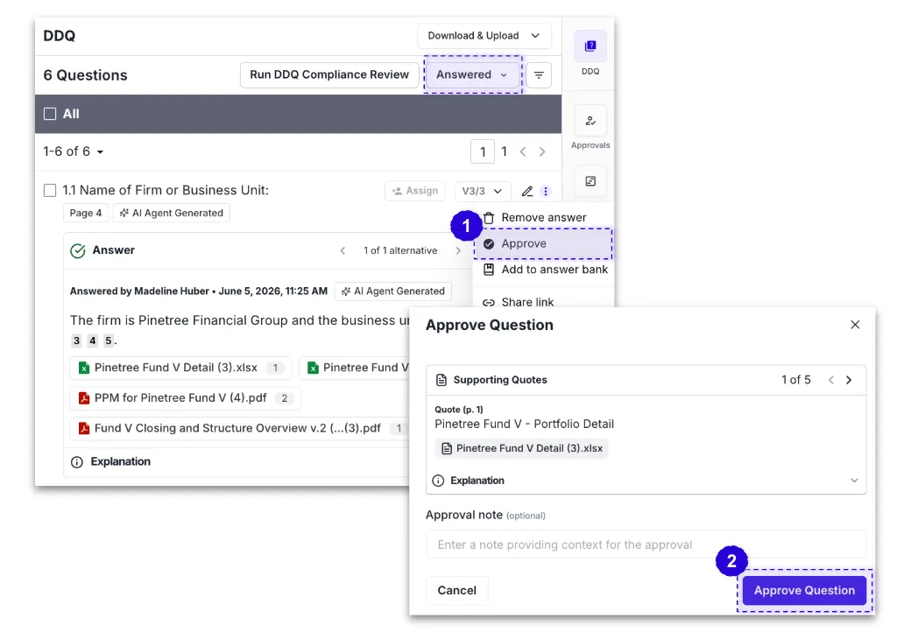
Task: Focus the Approval note text field
Action: tap(646, 544)
